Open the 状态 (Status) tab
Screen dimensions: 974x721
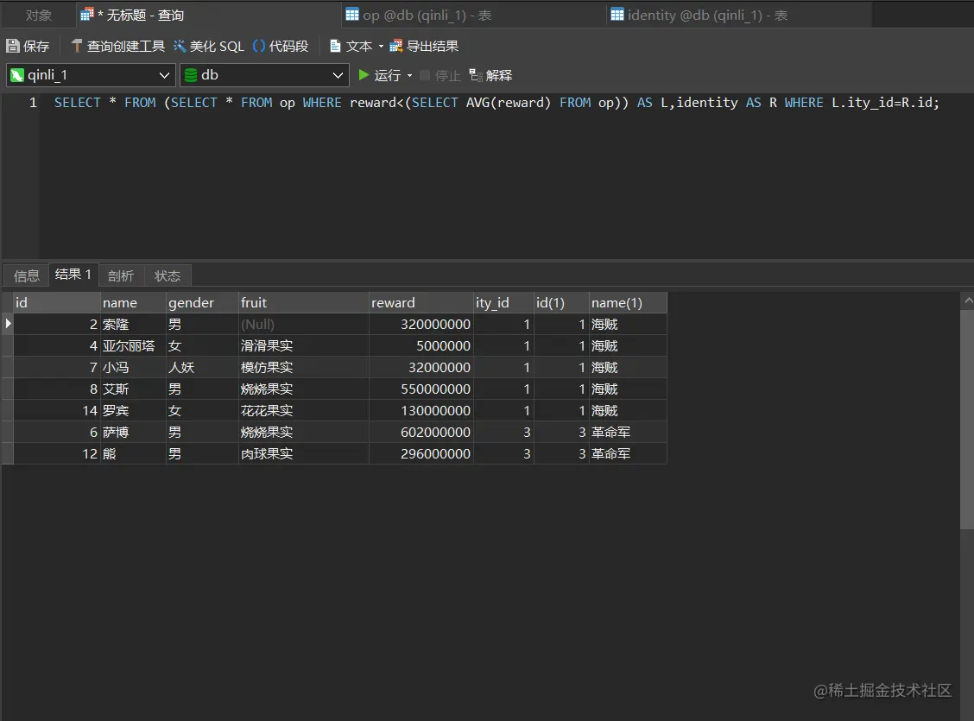[168, 275]
